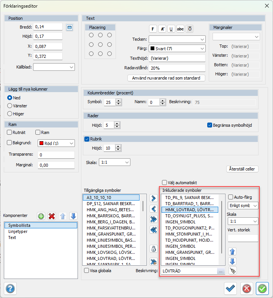Toggle bold text formatting
The image size is (273, 298).
tap(153, 29)
